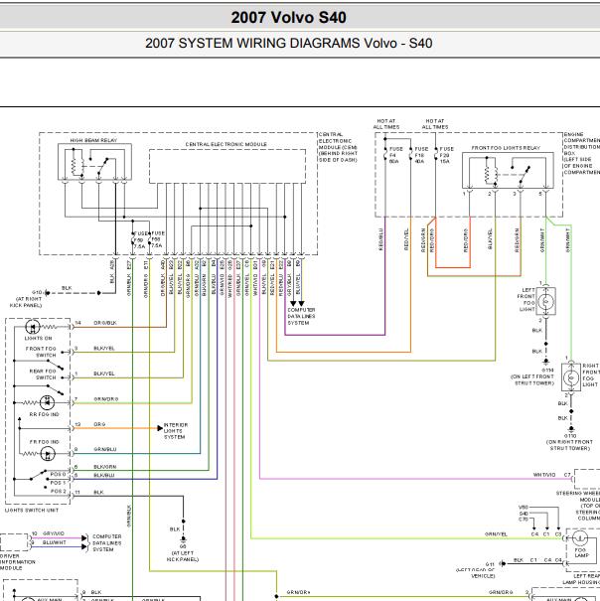Click the "WHT/VIO" wire label near C7

544,475
